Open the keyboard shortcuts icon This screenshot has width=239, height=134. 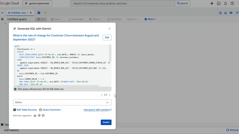point(231,13)
